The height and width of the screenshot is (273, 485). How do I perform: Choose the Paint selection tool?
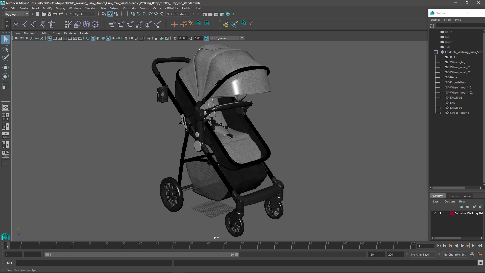tap(6, 58)
